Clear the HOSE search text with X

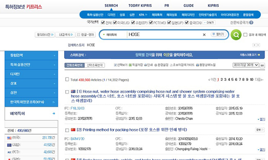(204, 35)
